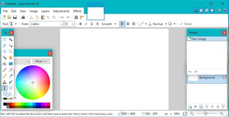Image resolution: width=229 pixels, height=117 pixels.
Task: Select the Pan hand tool
Action: tap(10, 57)
